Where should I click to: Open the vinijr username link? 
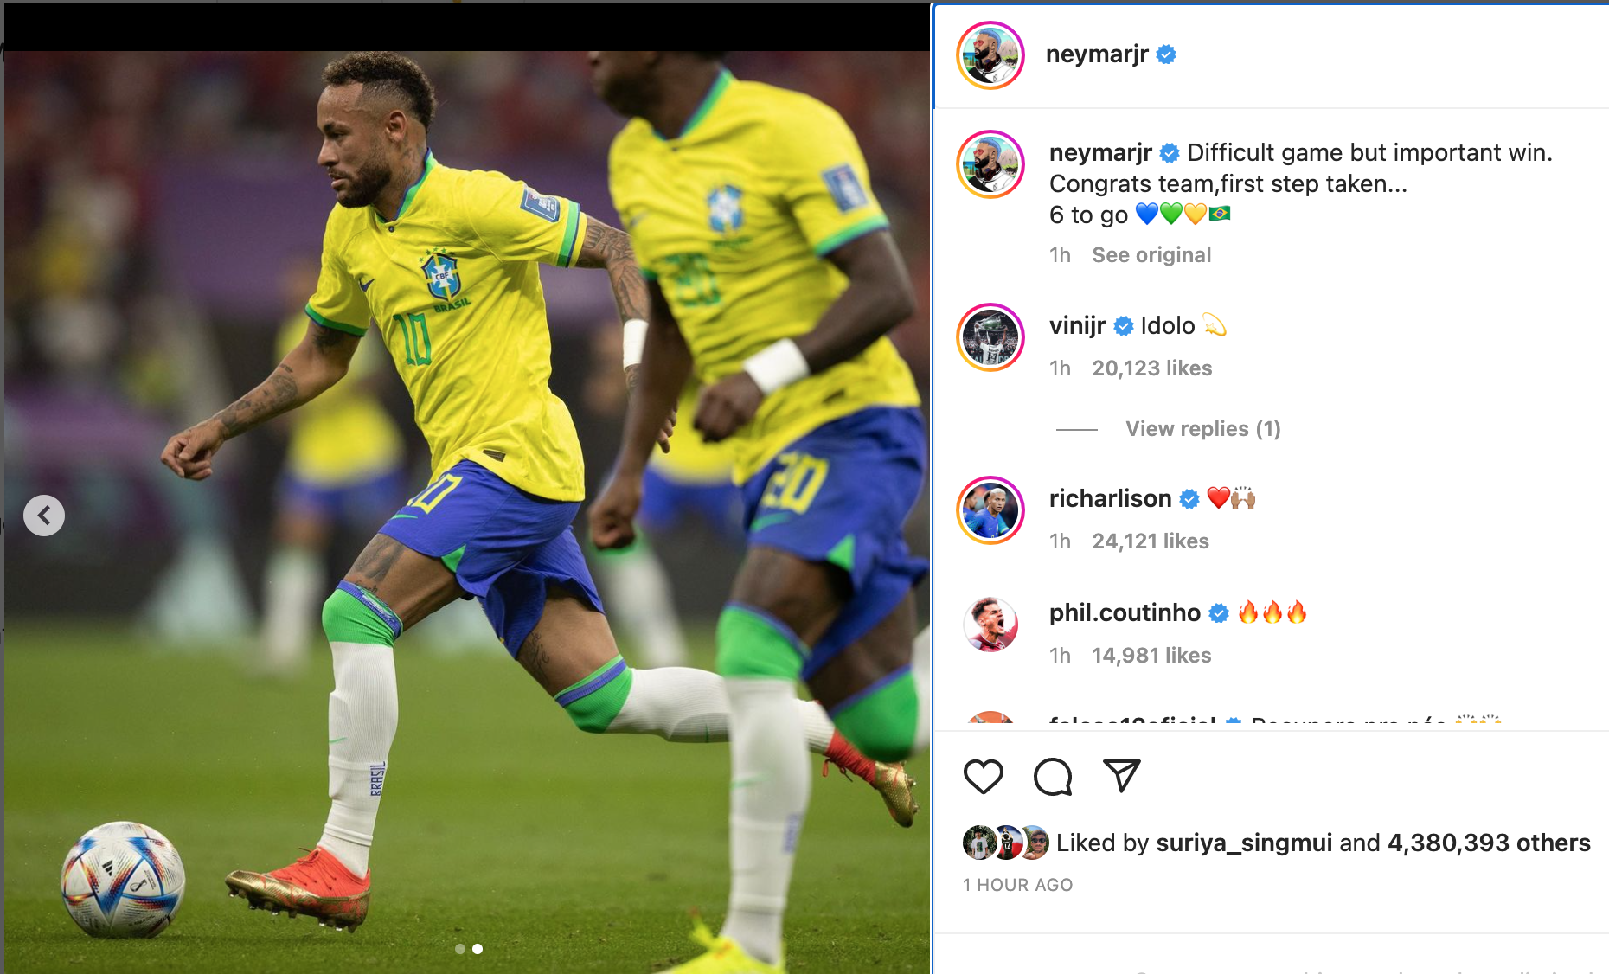1077,325
